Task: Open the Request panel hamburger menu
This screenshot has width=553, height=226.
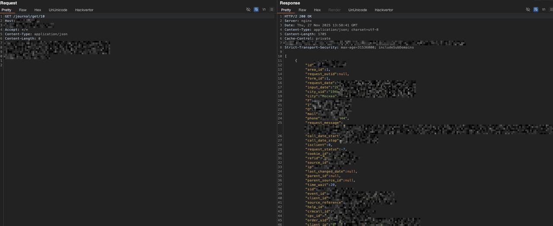Action: click(272, 10)
